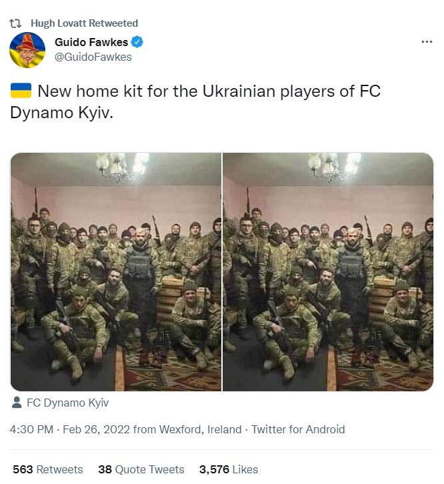Viewport: 444px width, 484px height.
Task: Click the tagged person icon
Action: (17, 403)
